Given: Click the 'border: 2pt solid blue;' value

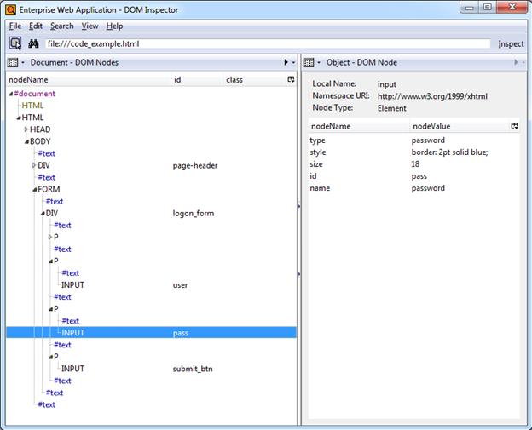Looking at the screenshot, I should [449, 152].
